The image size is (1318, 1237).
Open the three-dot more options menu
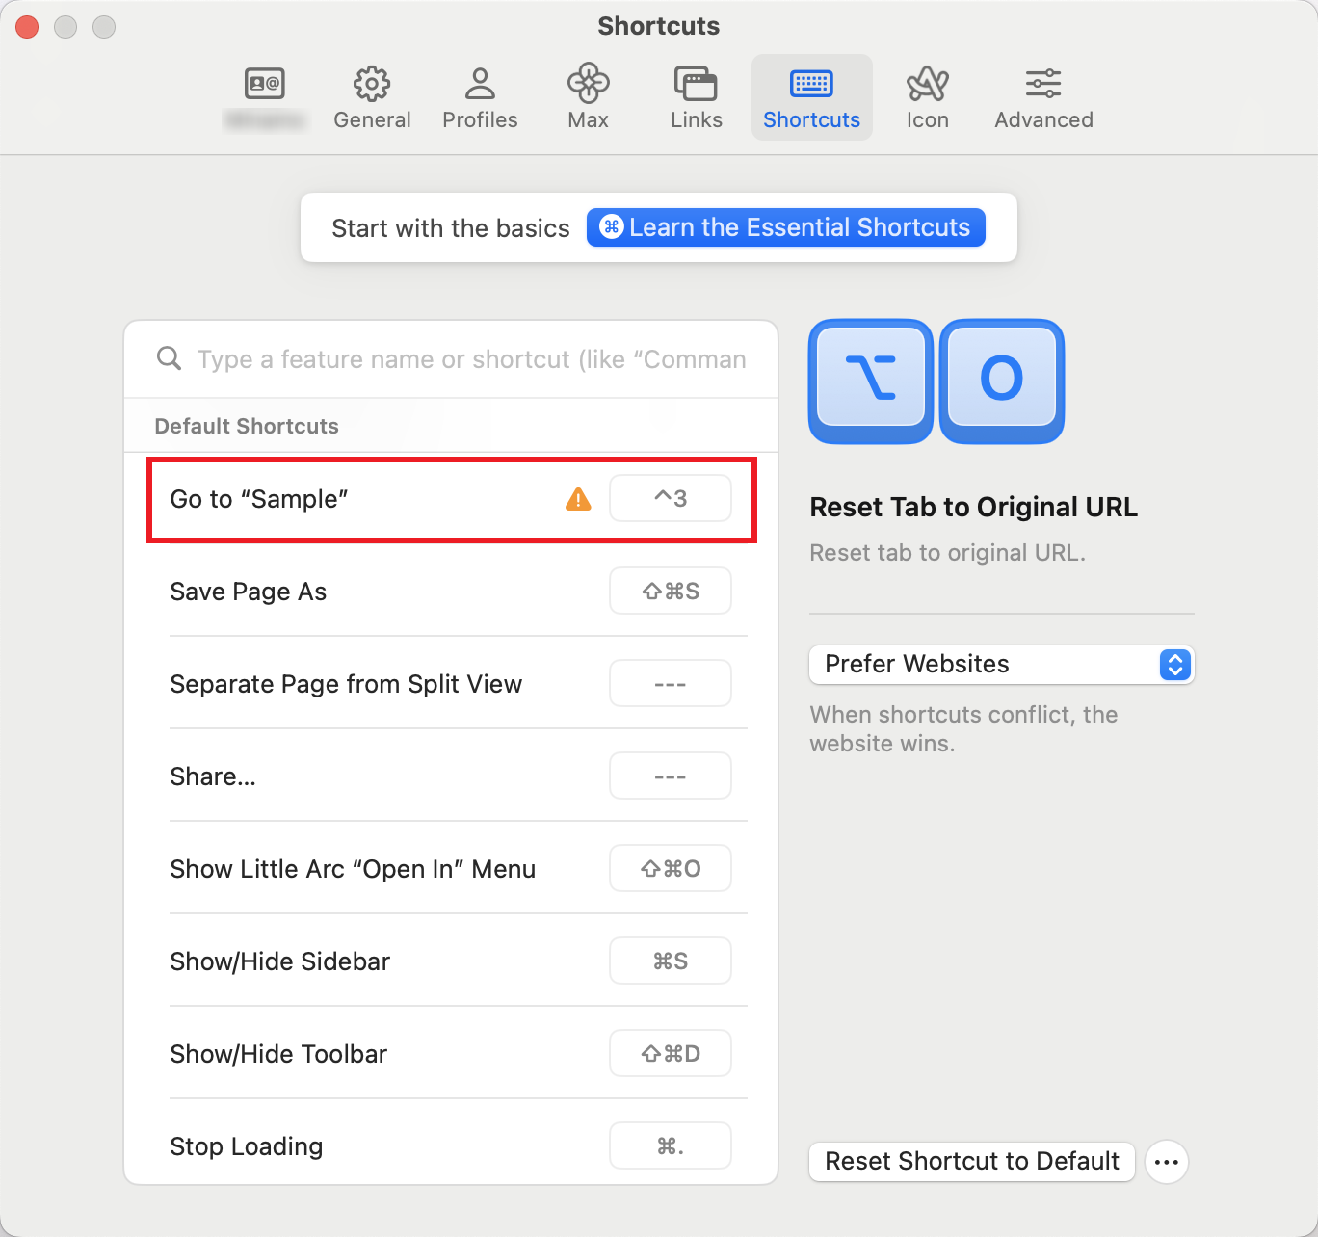[1166, 1162]
